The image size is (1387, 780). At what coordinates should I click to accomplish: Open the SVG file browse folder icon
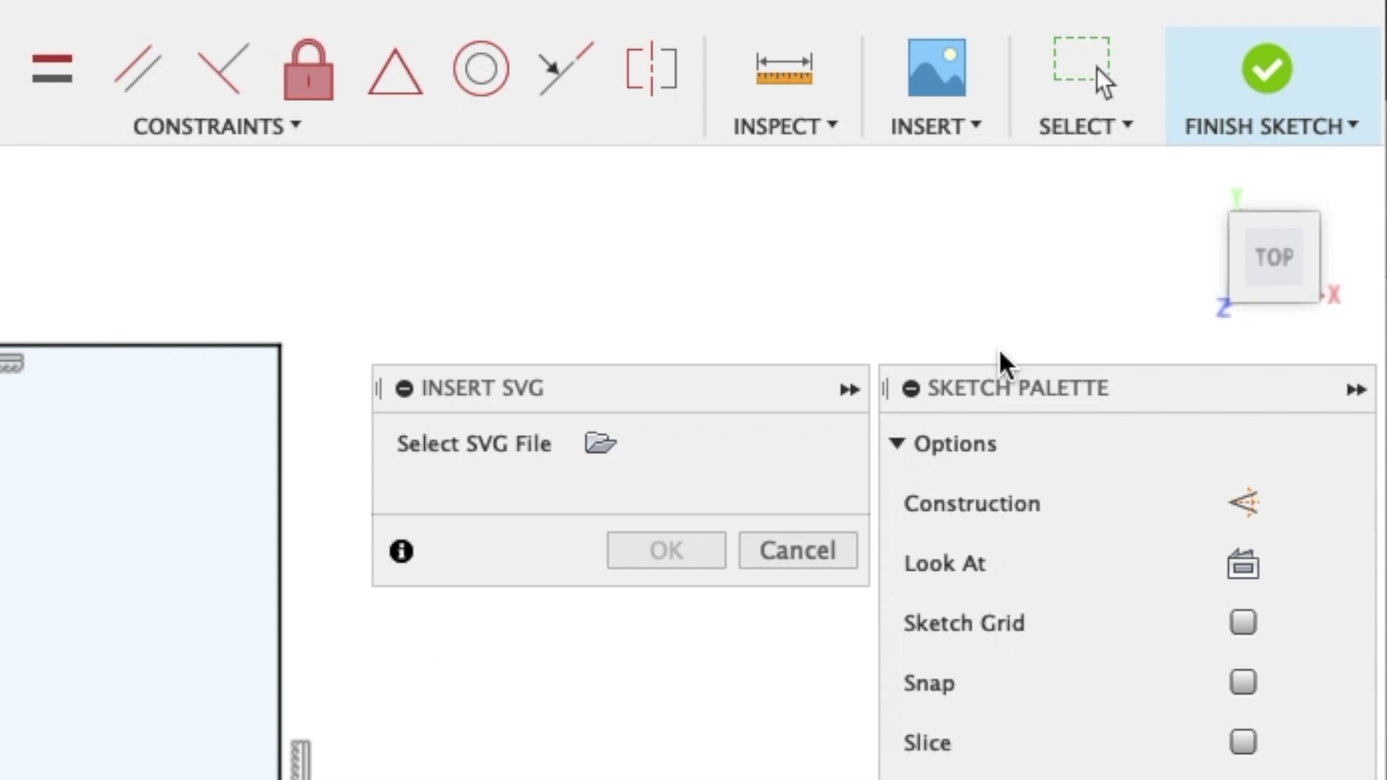[600, 443]
